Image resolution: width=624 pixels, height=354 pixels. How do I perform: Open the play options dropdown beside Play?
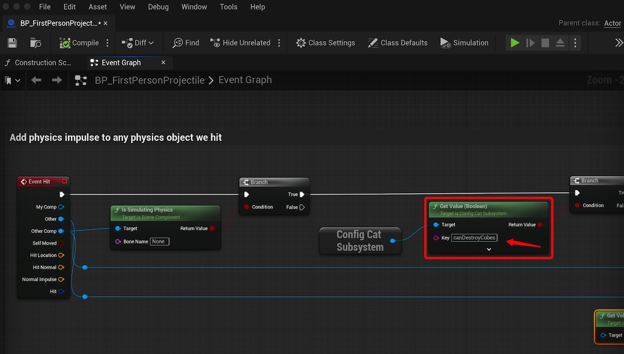point(575,43)
